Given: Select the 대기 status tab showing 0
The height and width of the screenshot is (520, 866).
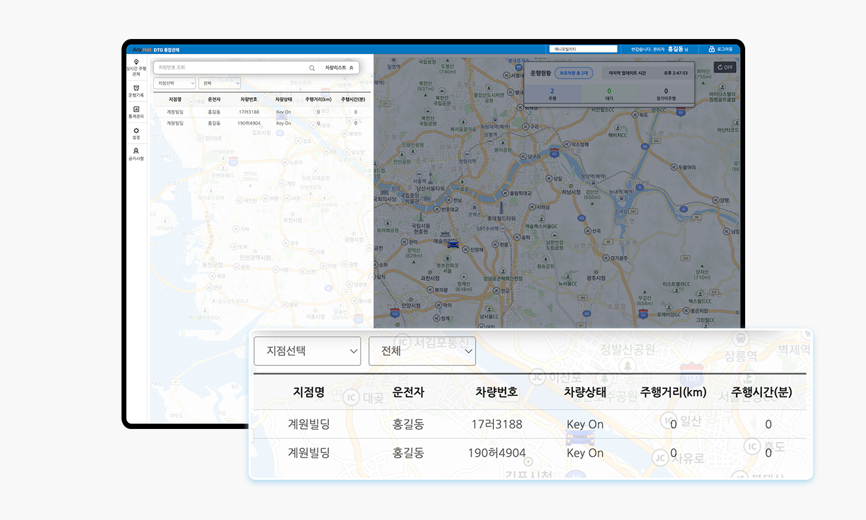Looking at the screenshot, I should [609, 94].
